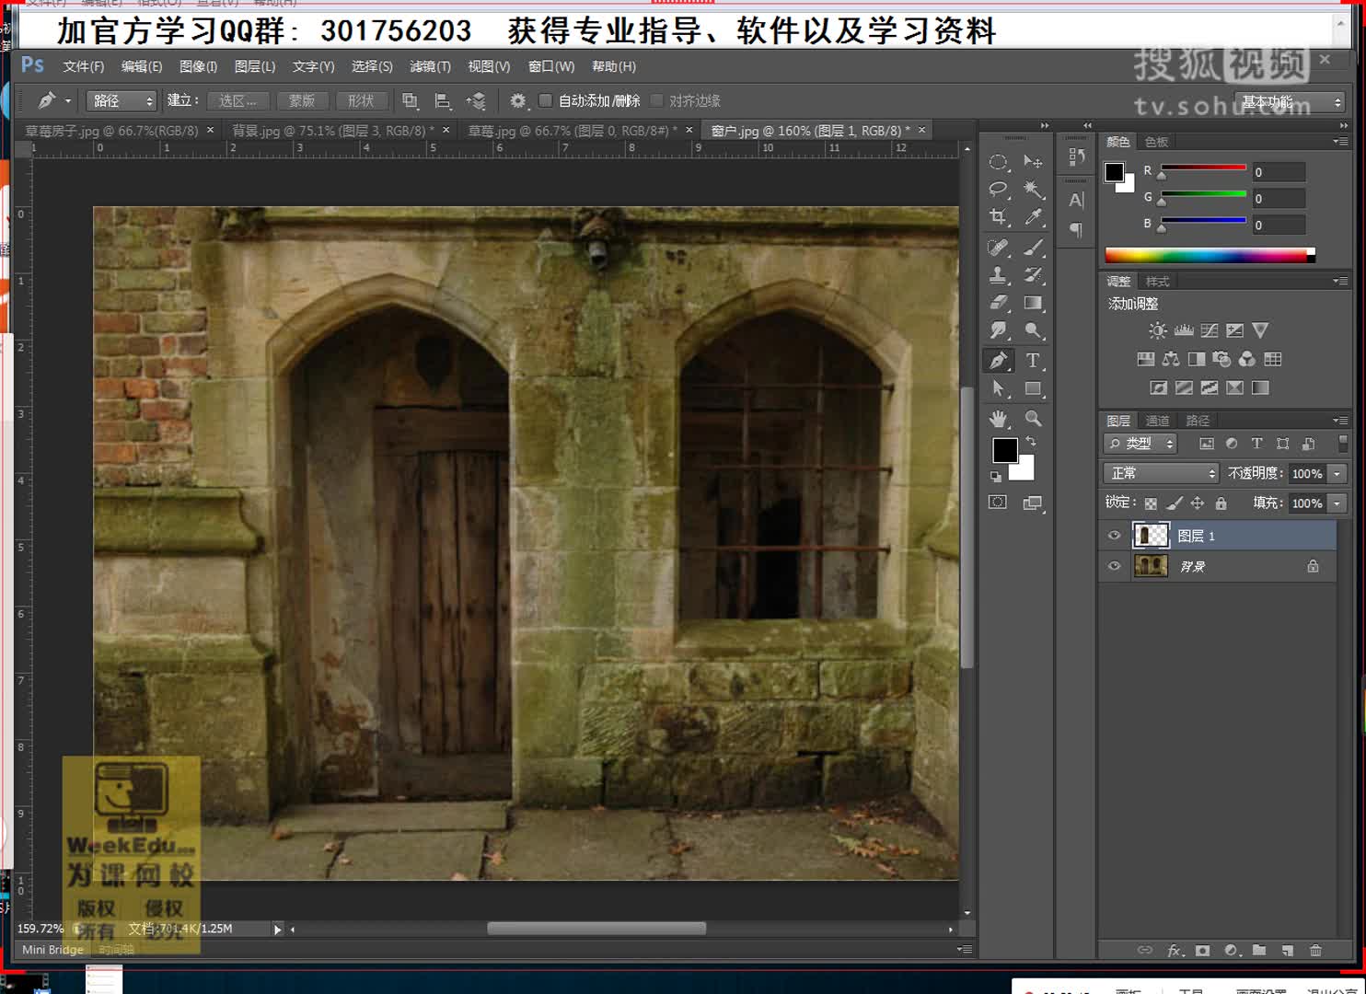
Task: Switch to the 路径 panel tab
Action: click(x=1198, y=421)
